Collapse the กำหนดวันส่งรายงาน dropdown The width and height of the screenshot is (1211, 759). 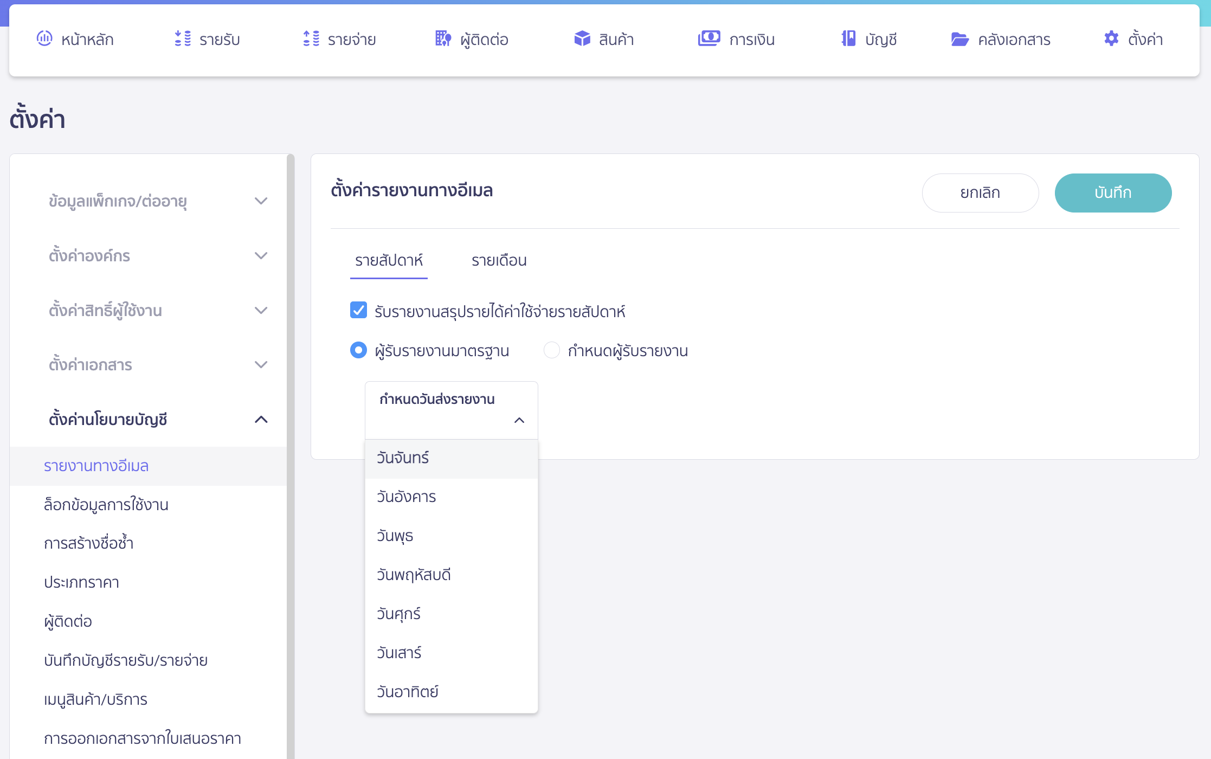tap(519, 420)
